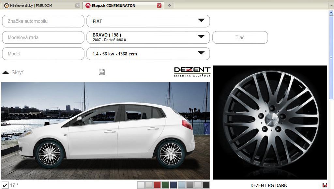Close the Etop.sk CONFIGURATOR tab
The image size is (334, 189).
[159, 6]
